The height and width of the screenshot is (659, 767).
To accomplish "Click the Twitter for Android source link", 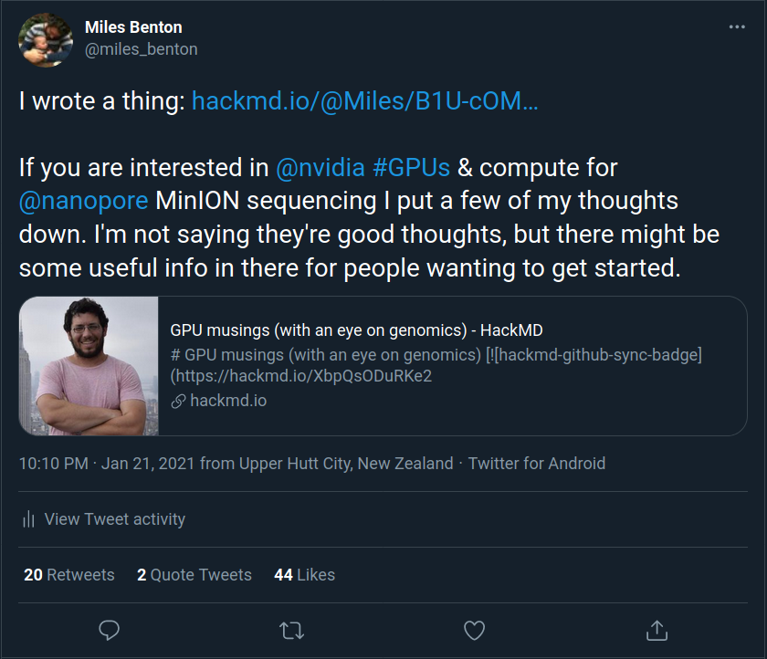I will (x=537, y=464).
